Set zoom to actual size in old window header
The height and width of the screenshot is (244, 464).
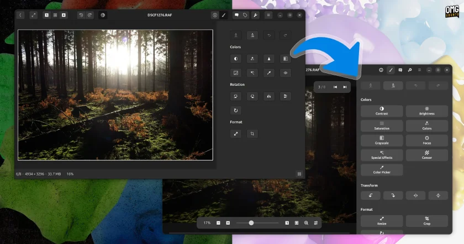[x=46, y=15]
